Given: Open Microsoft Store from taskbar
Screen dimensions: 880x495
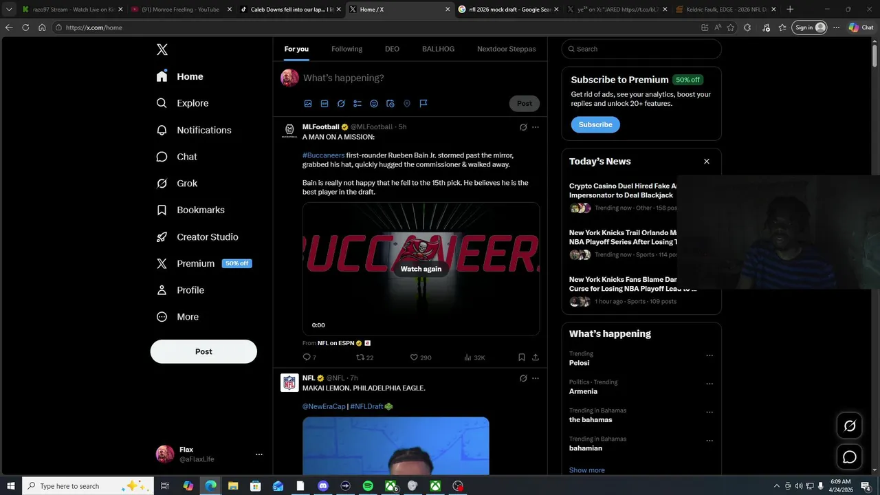Looking at the screenshot, I should point(255,486).
